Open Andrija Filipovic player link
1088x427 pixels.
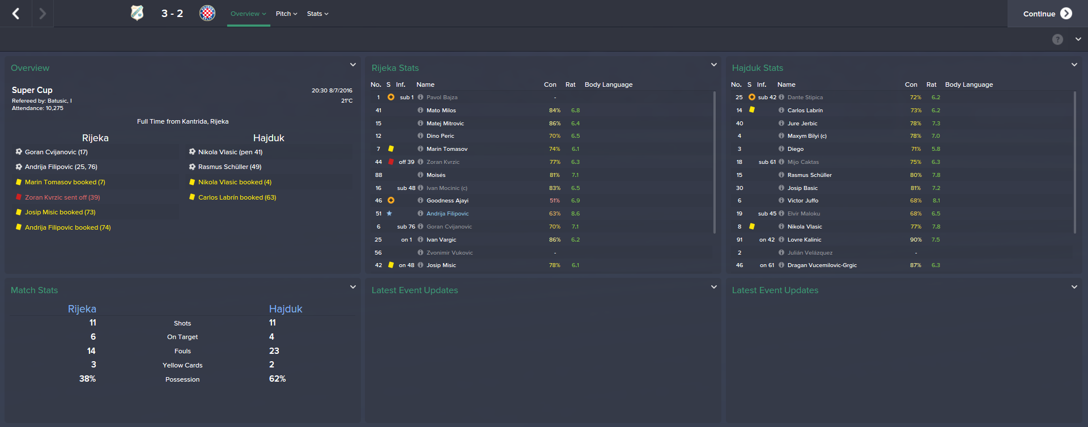[x=448, y=214]
